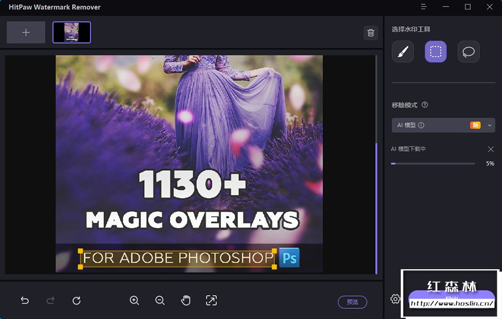Activate the hand pan tool
Screen dimensions: 502x319
tap(186, 300)
